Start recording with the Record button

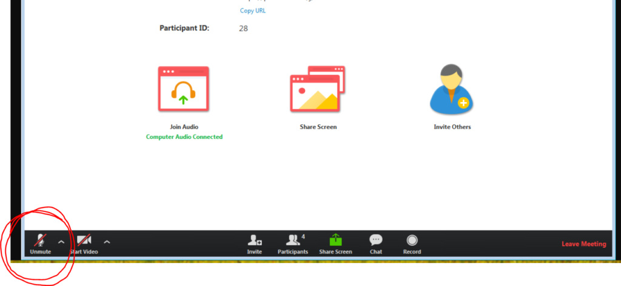tap(412, 243)
